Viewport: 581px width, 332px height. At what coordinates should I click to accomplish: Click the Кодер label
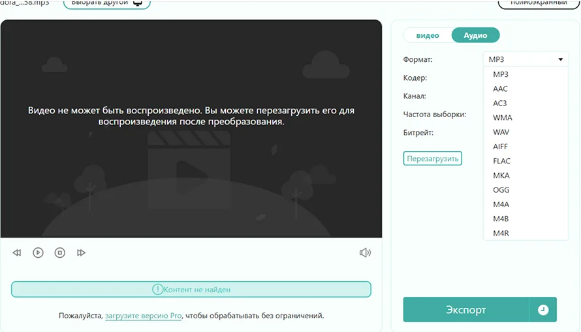[415, 78]
